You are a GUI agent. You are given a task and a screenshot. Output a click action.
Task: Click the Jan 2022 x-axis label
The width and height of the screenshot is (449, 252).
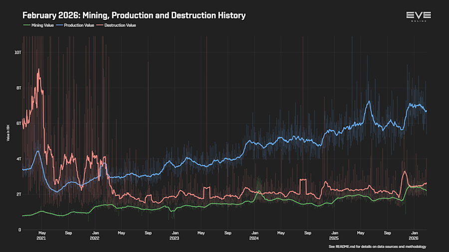pyautogui.click(x=95, y=236)
